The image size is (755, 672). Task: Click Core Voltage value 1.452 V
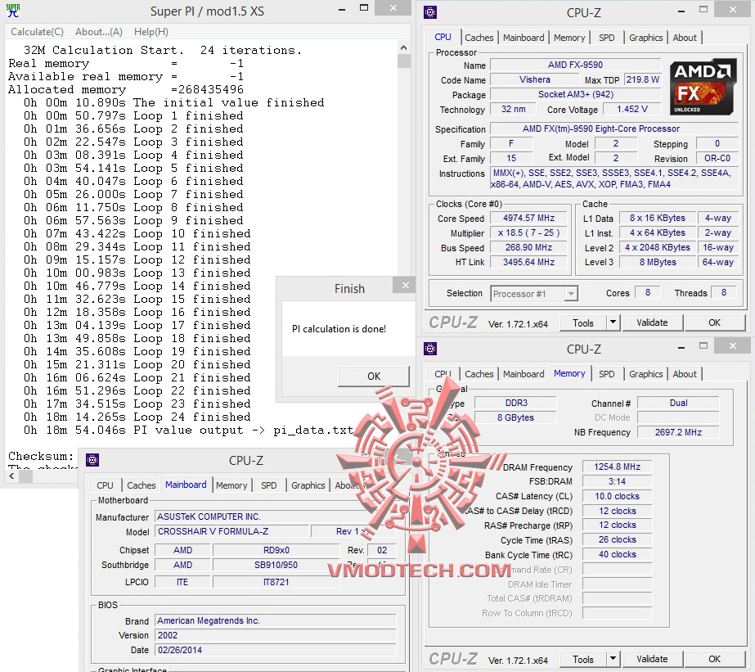[x=631, y=110]
